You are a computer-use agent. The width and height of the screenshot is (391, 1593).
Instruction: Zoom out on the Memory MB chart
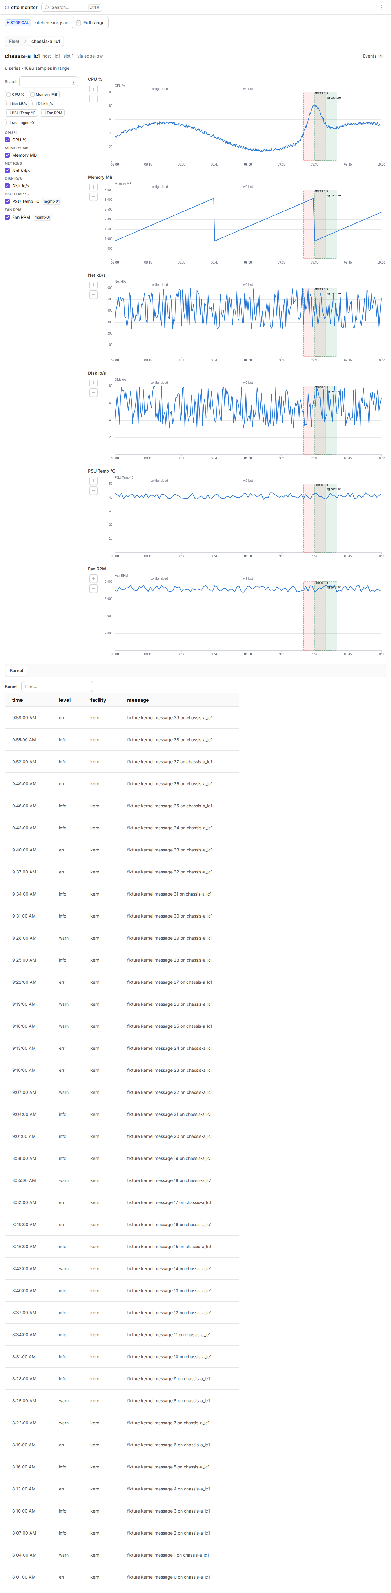tap(93, 197)
